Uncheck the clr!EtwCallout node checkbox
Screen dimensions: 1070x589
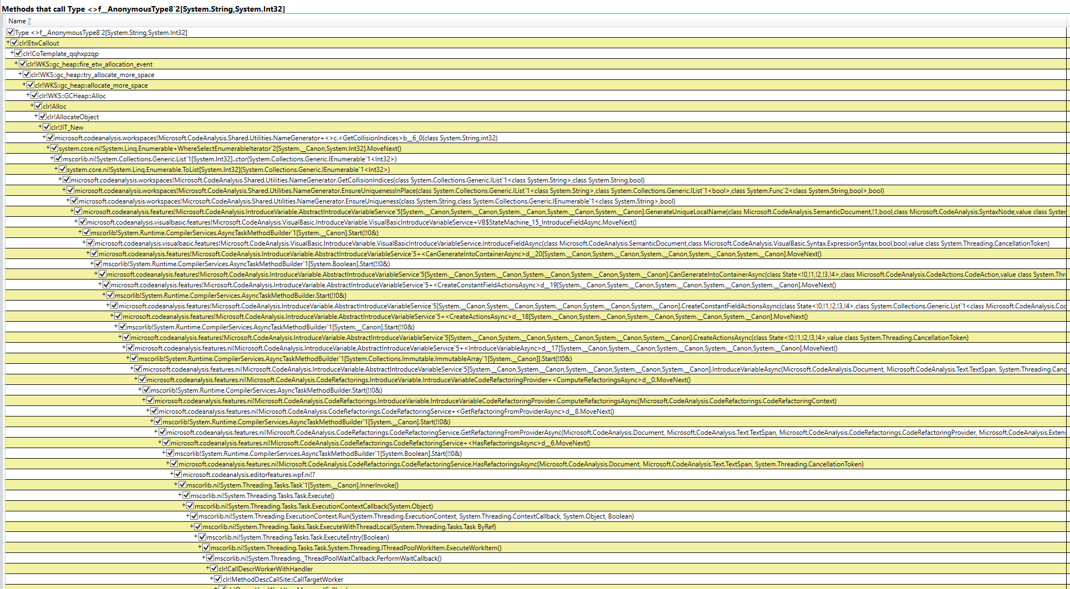pyautogui.click(x=16, y=43)
